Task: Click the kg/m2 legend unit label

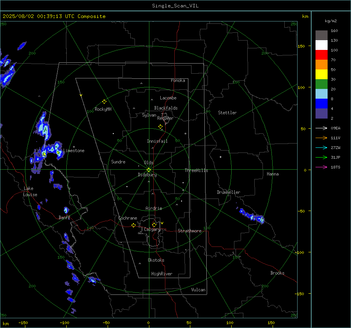Action: click(x=331, y=21)
